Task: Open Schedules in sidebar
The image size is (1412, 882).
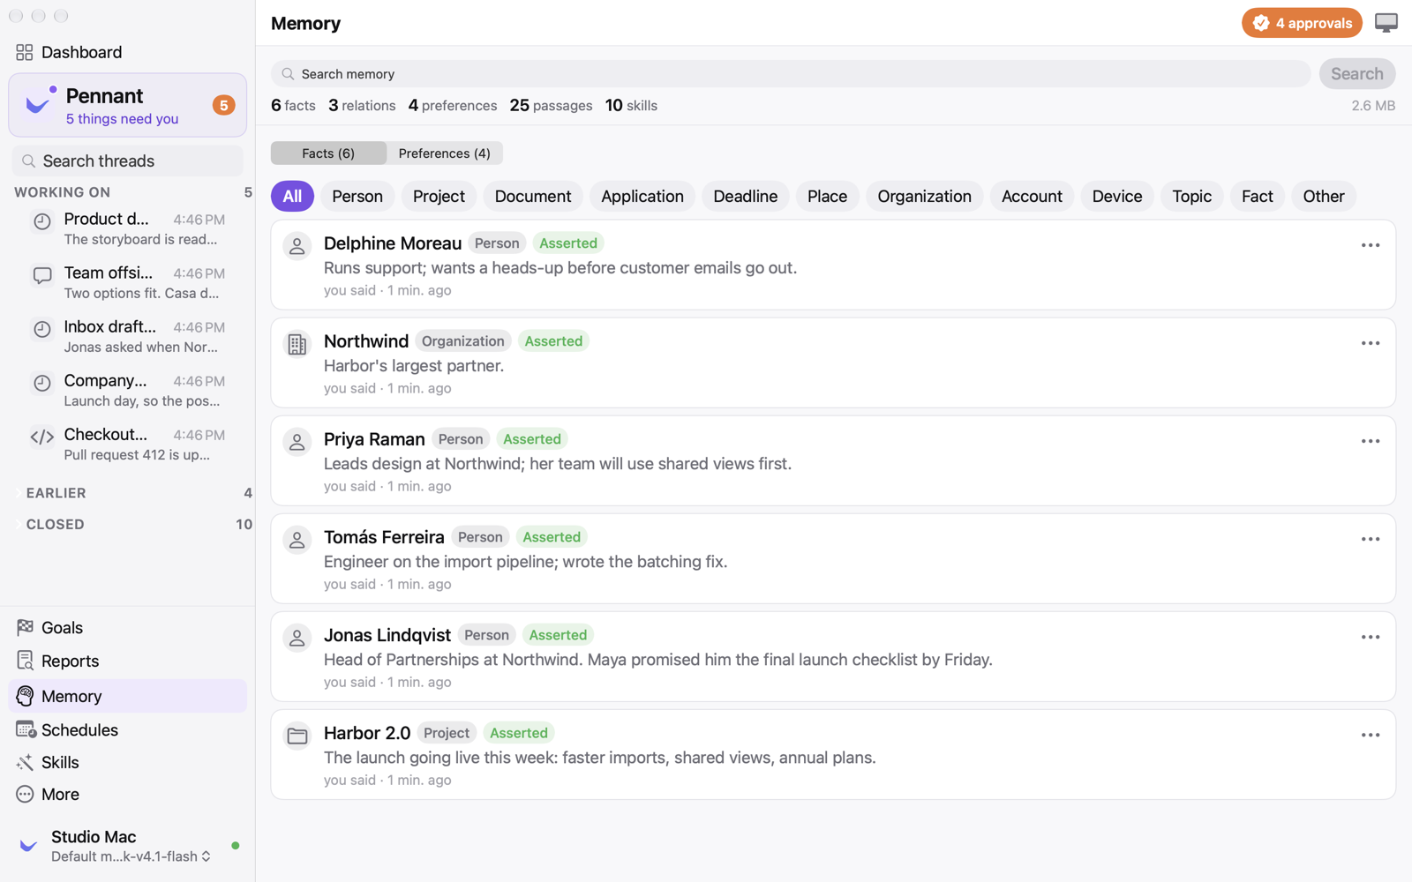Action: [x=127, y=730]
